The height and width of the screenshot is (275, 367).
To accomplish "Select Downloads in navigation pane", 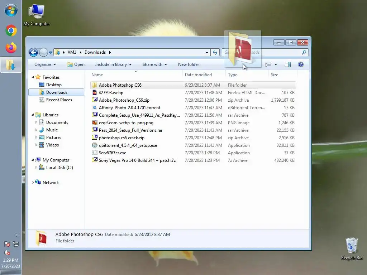I will point(56,92).
